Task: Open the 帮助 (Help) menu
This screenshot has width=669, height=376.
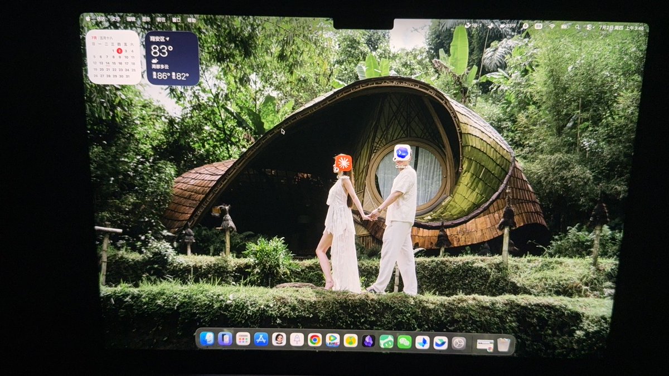Action: coord(192,20)
